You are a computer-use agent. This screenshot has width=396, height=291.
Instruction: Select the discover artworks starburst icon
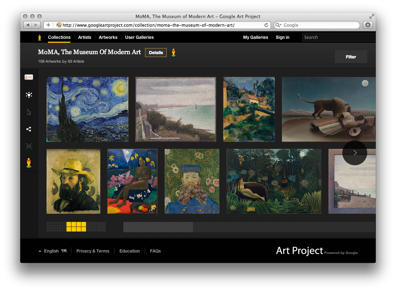click(29, 95)
